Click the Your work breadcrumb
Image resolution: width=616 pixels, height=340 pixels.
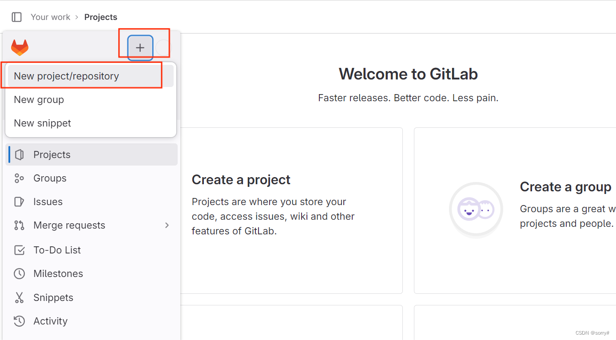50,17
